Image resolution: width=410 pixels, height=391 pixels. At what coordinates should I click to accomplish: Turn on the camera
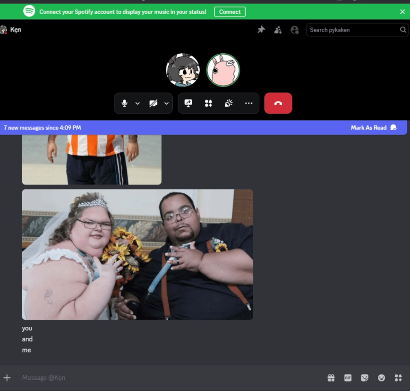click(154, 103)
